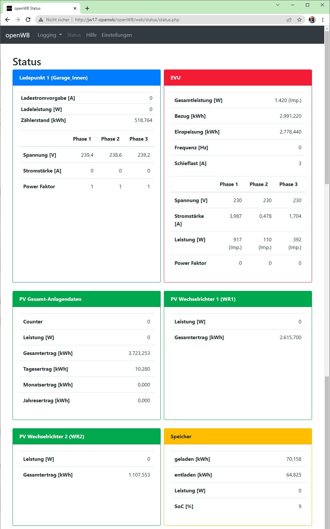Click EVU Stromstärke value 1,704

coord(295,216)
